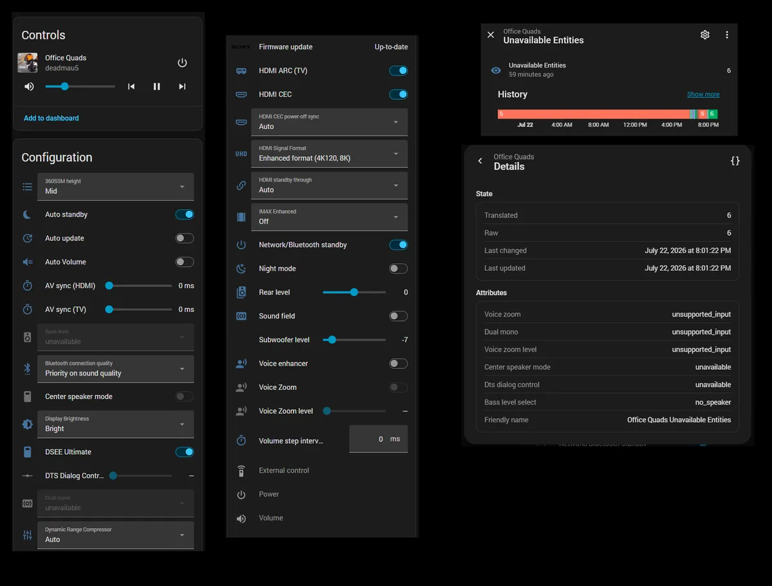Click the Sound field surround icon
The width and height of the screenshot is (772, 586).
pyautogui.click(x=241, y=316)
